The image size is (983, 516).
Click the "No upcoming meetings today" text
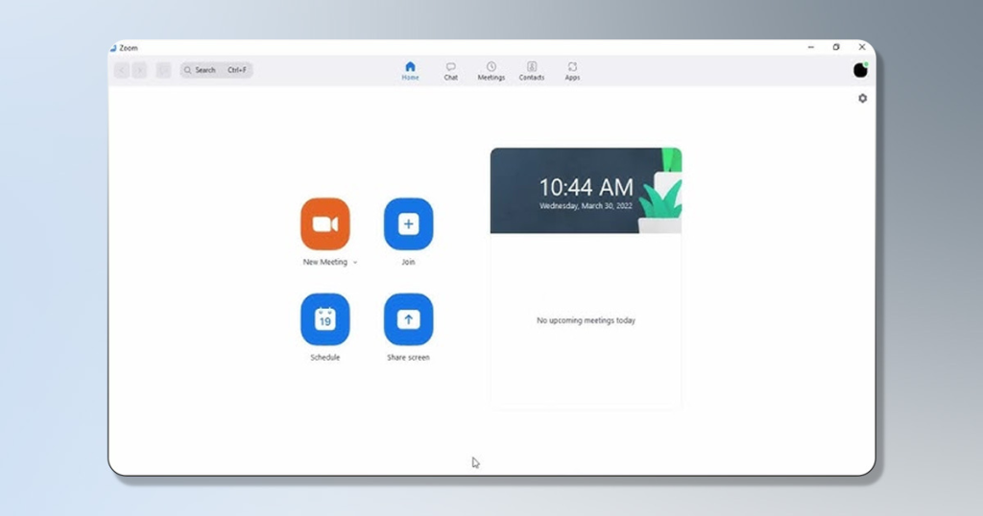click(x=586, y=320)
